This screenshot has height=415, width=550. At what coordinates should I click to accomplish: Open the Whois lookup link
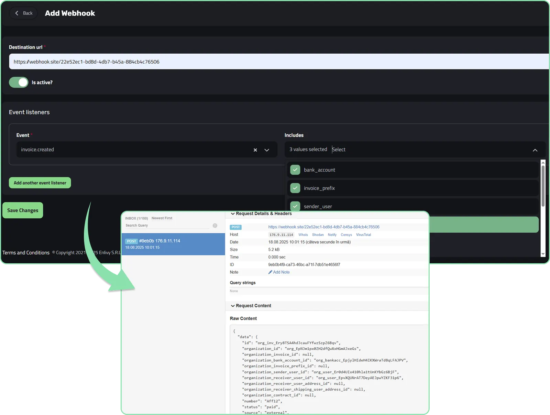coord(303,235)
